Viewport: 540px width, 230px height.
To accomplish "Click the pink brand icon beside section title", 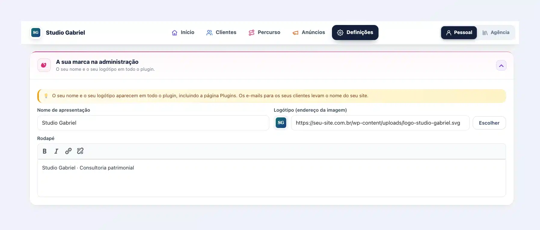I will [44, 65].
